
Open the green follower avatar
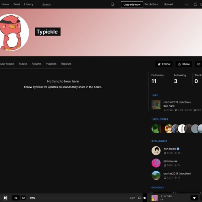(156, 129)
